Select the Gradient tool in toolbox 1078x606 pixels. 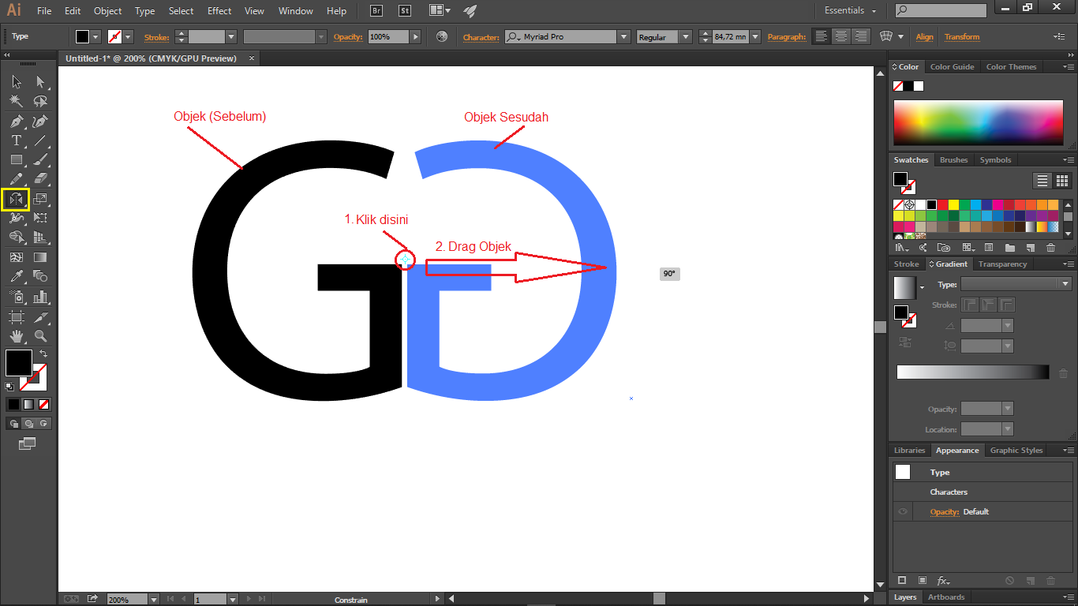tap(40, 257)
